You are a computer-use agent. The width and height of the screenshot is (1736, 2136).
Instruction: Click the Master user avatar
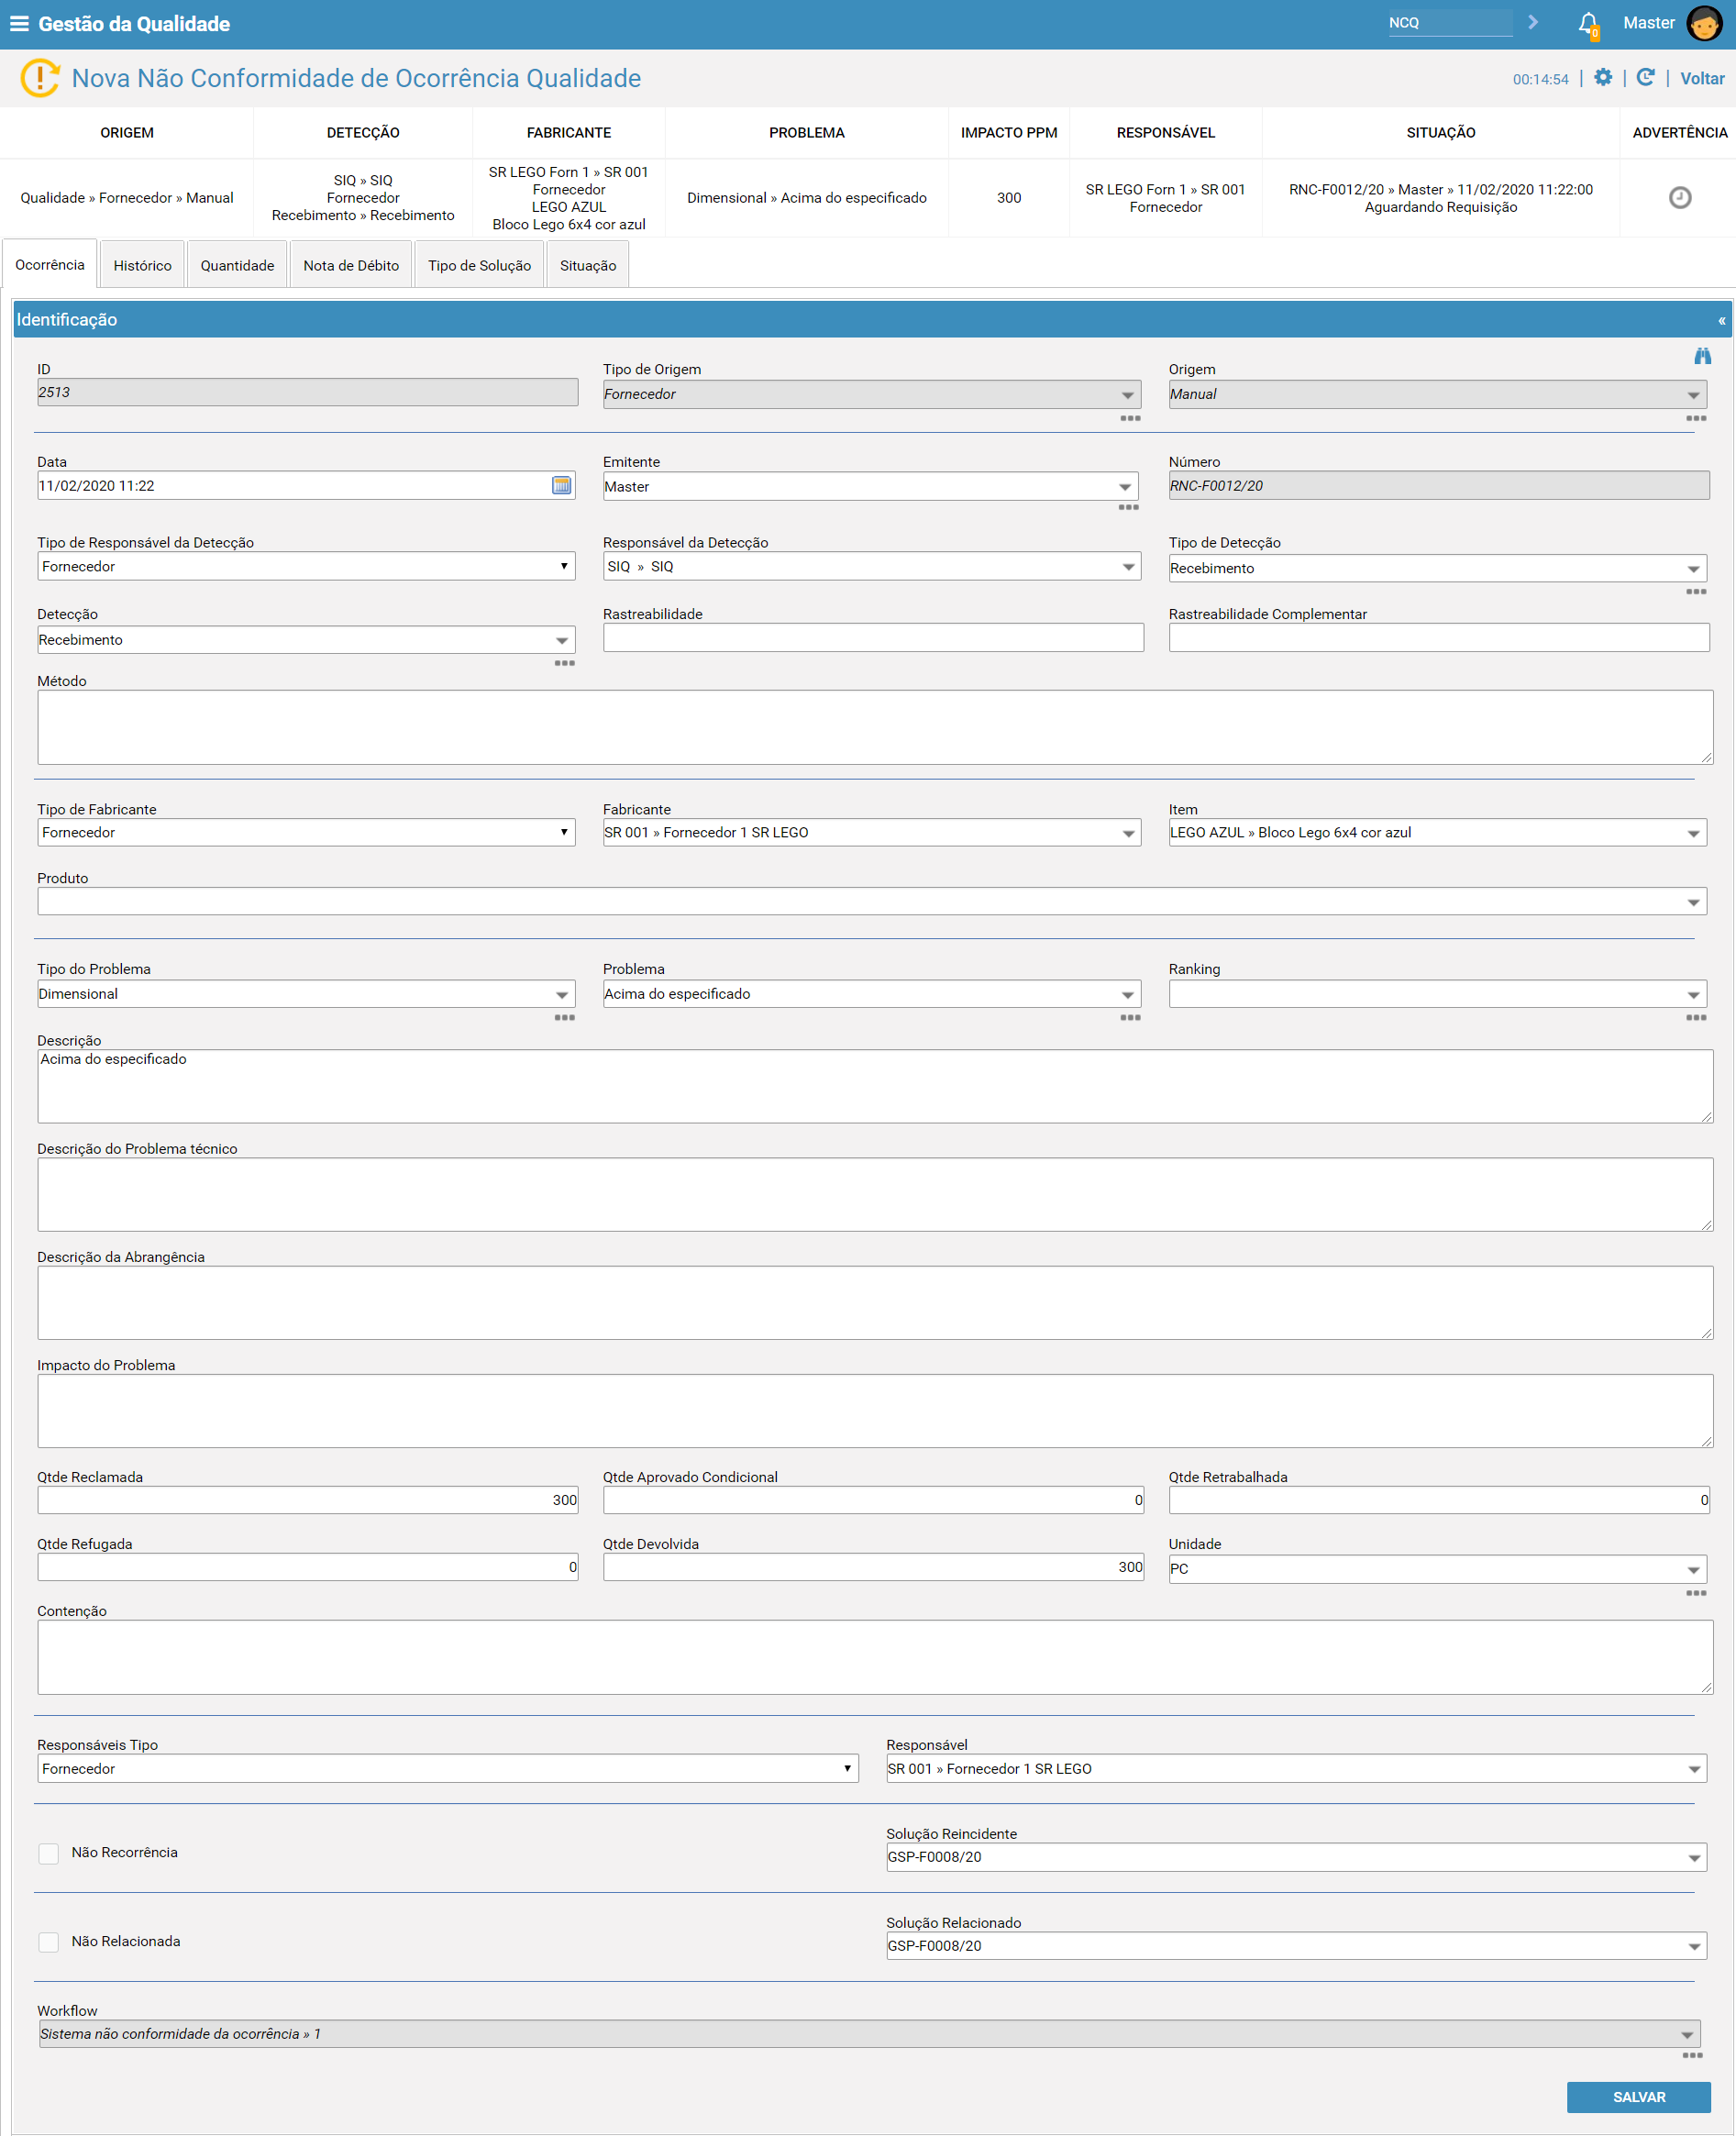coord(1705,23)
